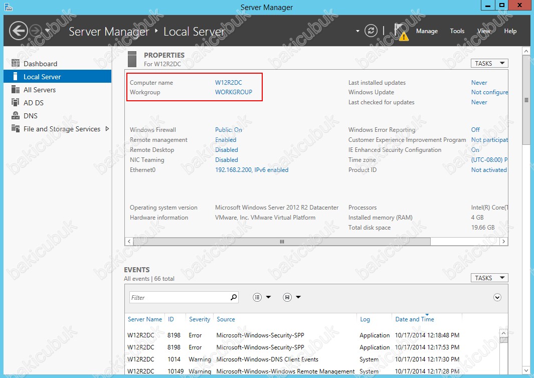The image size is (534, 378).
Task: Click the File and Storage Services icon
Action: [16, 128]
